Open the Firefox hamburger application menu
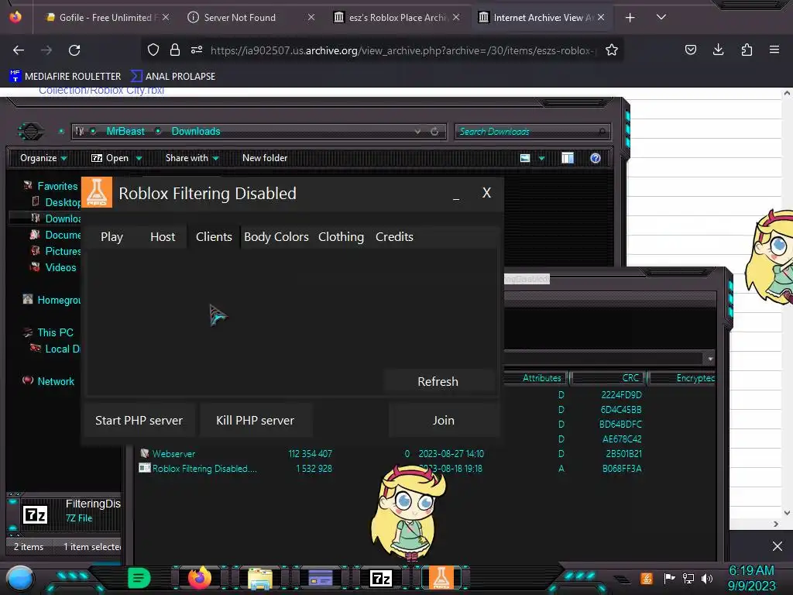793x595 pixels. point(774,50)
